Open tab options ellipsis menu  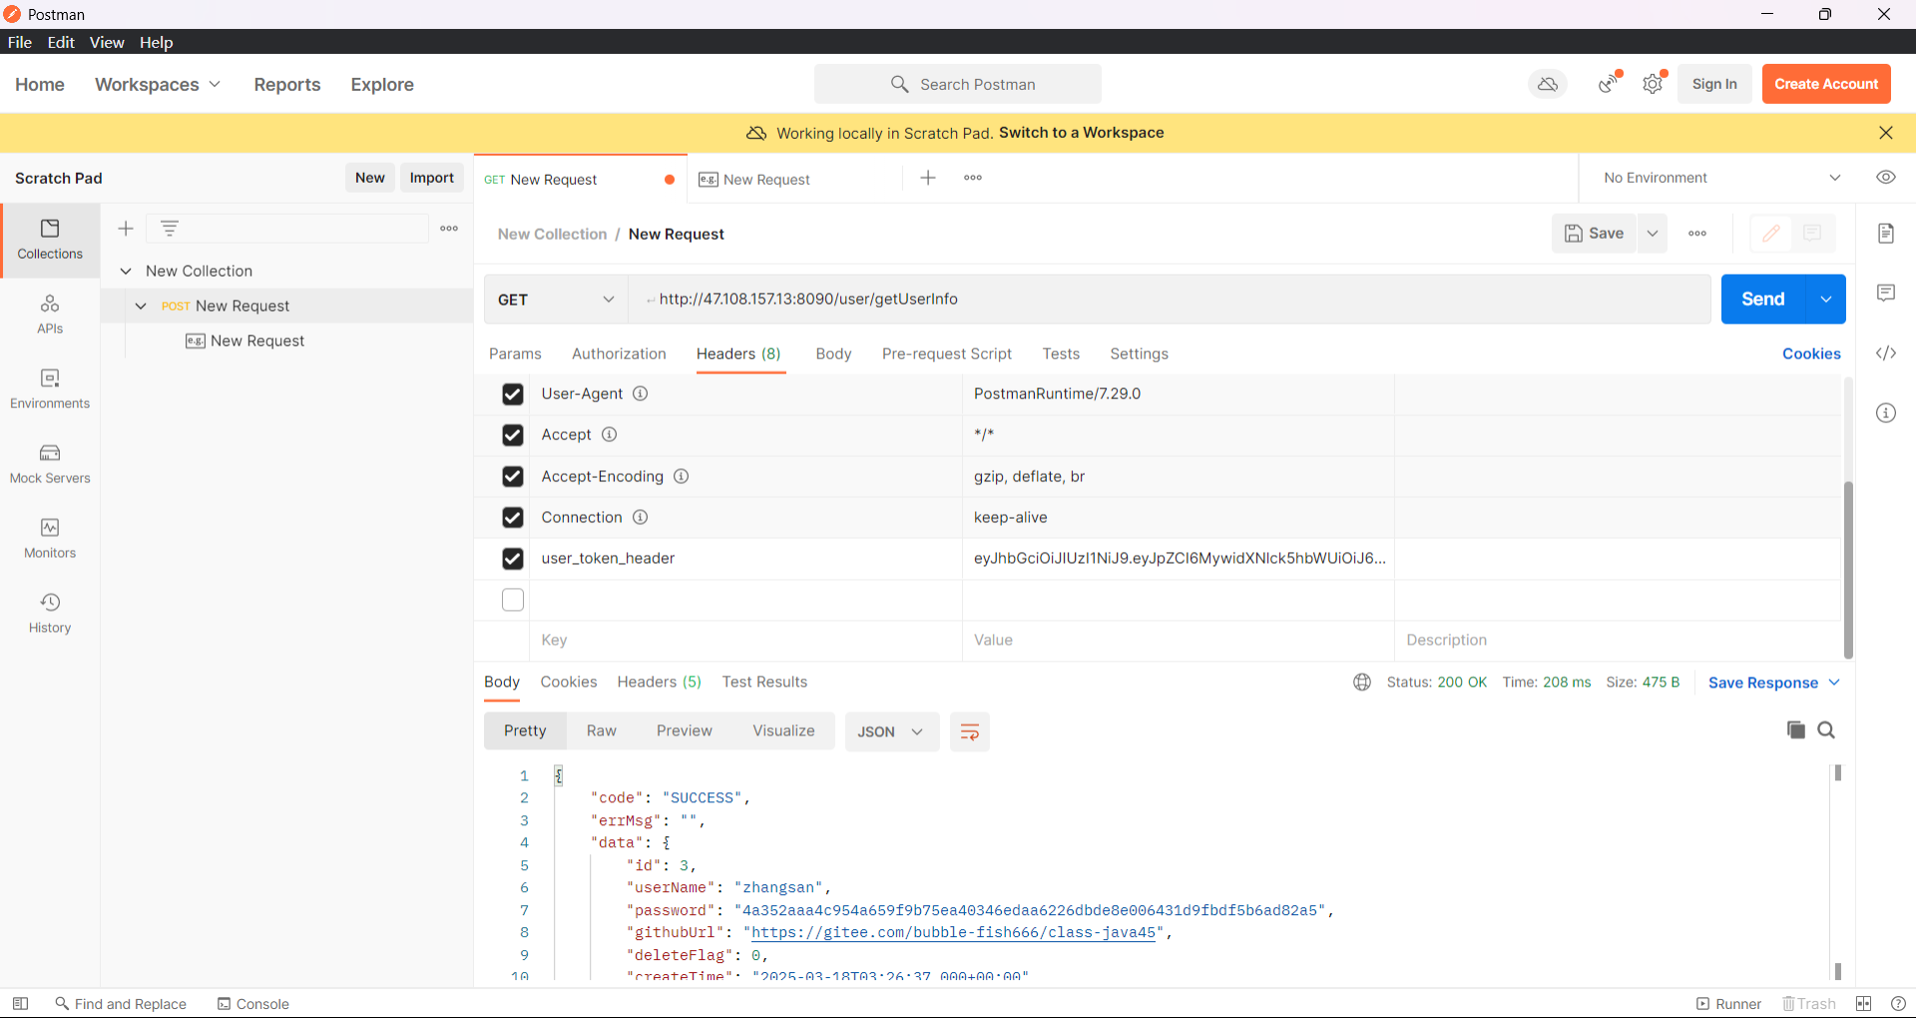click(x=973, y=178)
